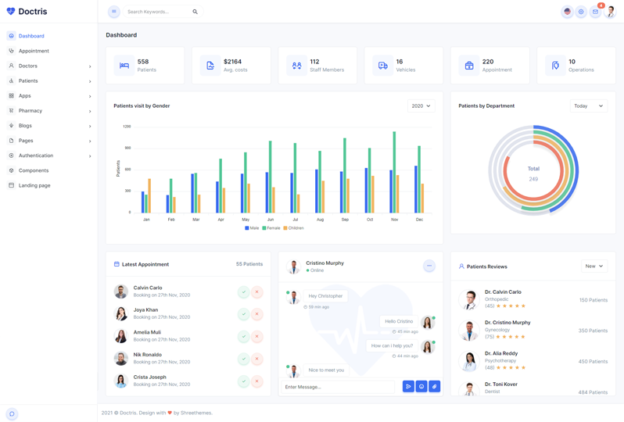Toggle sidebar with the hamburger menu icon

point(114,12)
